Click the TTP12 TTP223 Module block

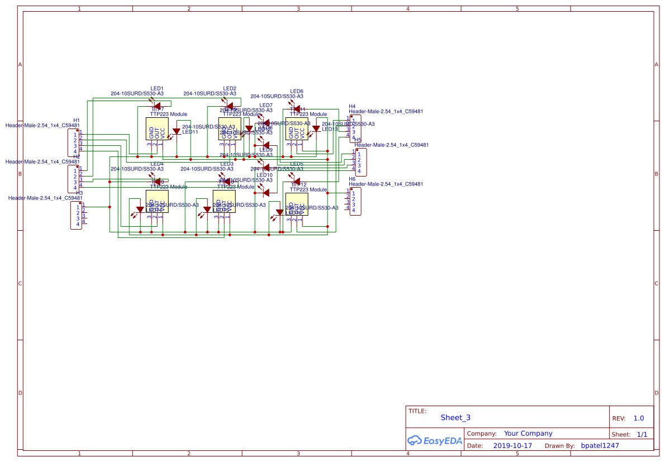(x=297, y=204)
